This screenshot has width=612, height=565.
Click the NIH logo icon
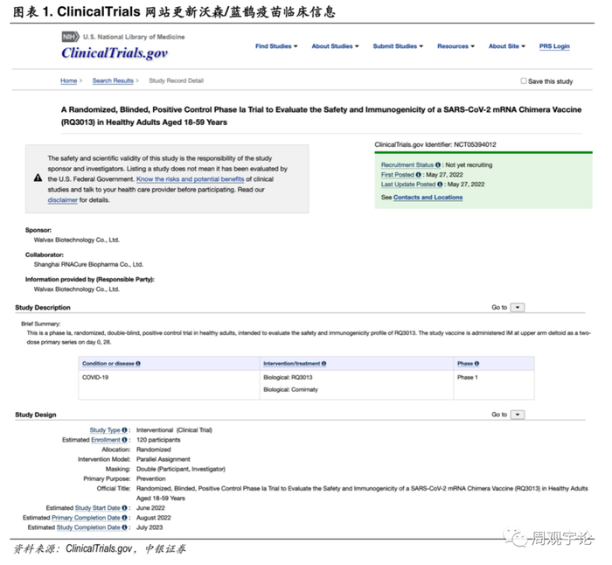click(x=70, y=37)
